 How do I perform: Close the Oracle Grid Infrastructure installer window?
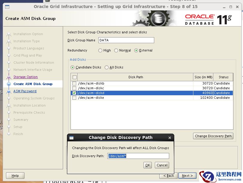(x=237, y=7)
